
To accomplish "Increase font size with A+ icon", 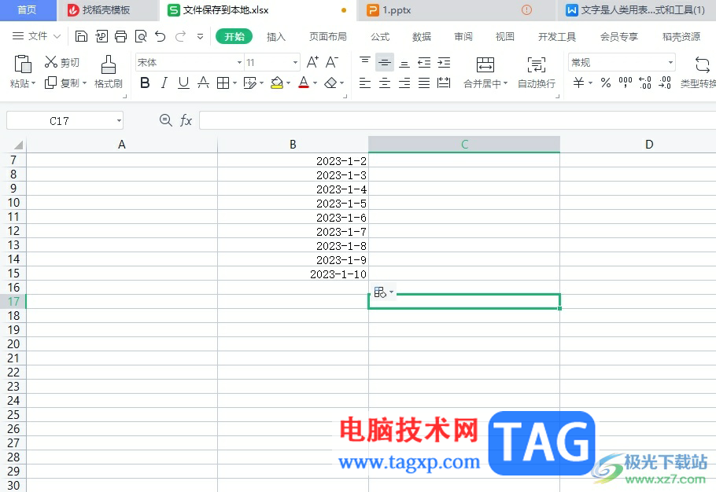I will 313,62.
